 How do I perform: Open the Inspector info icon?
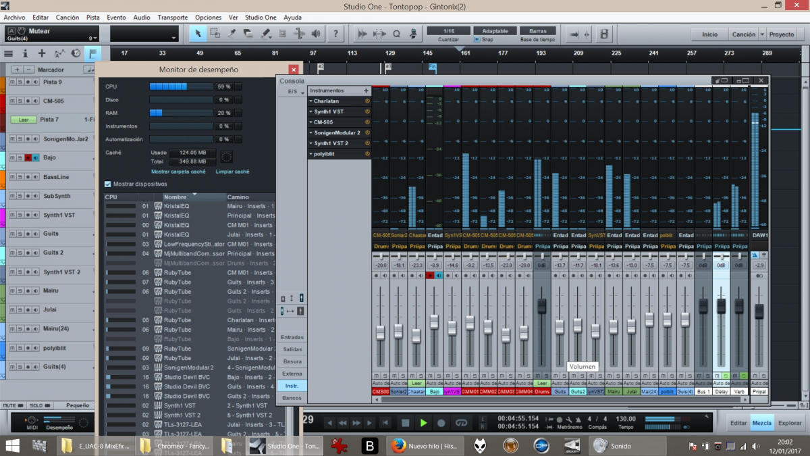coord(25,53)
